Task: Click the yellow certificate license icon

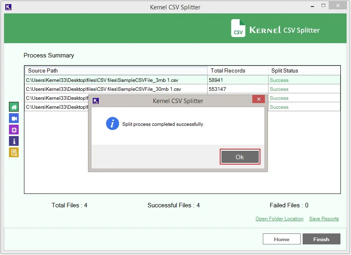Action: [x=14, y=152]
